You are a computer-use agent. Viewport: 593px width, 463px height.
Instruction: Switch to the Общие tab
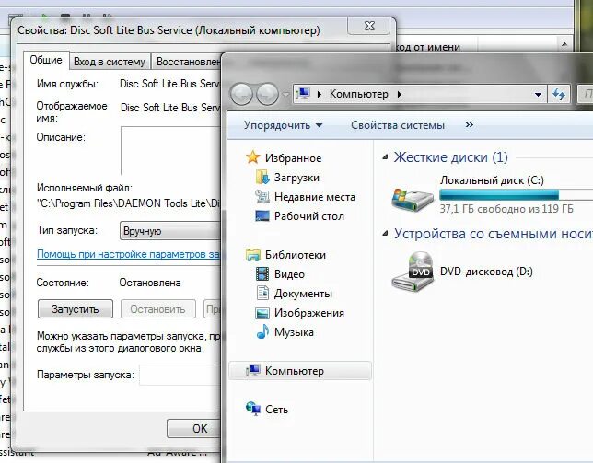[46, 60]
